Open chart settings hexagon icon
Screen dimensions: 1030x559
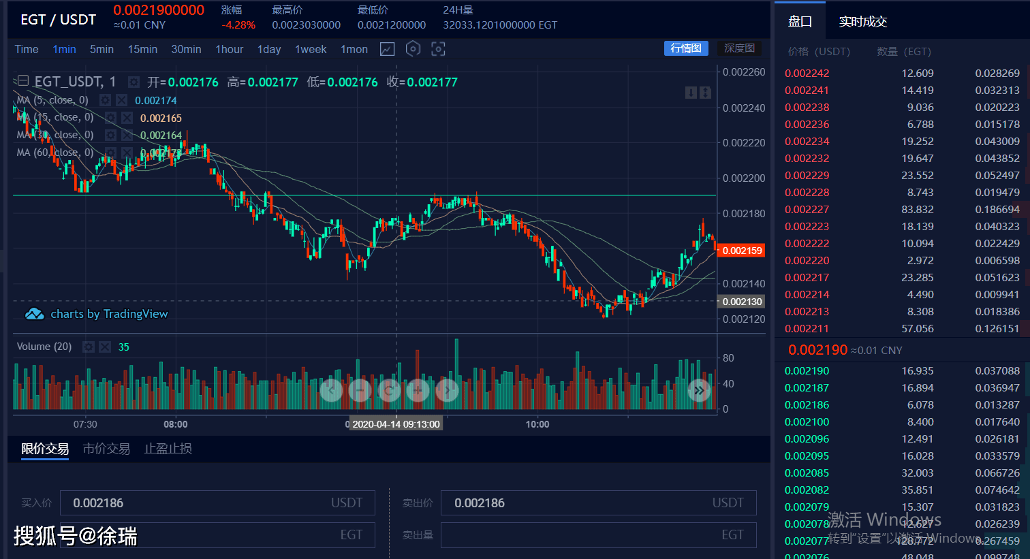pyautogui.click(x=413, y=49)
